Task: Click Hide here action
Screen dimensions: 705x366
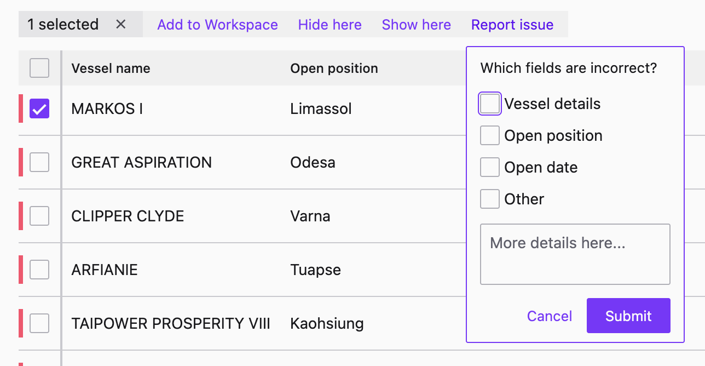Action: [x=330, y=25]
